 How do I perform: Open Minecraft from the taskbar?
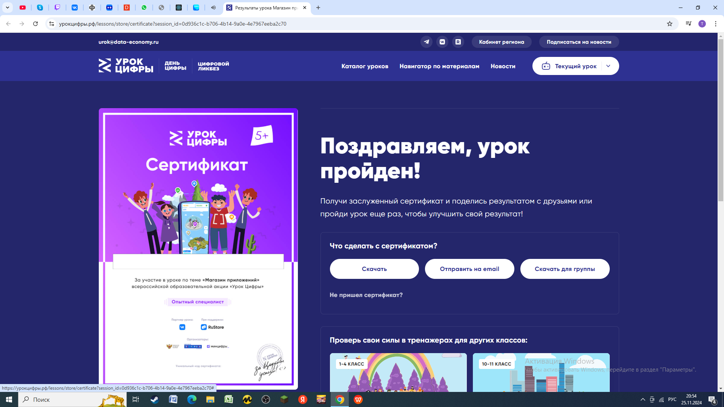click(284, 399)
